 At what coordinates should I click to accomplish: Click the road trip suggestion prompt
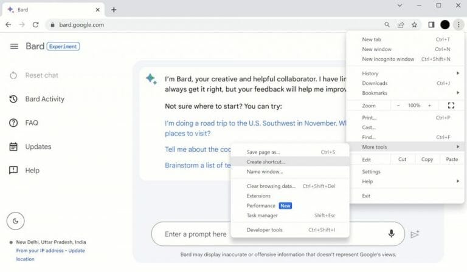[x=255, y=128]
